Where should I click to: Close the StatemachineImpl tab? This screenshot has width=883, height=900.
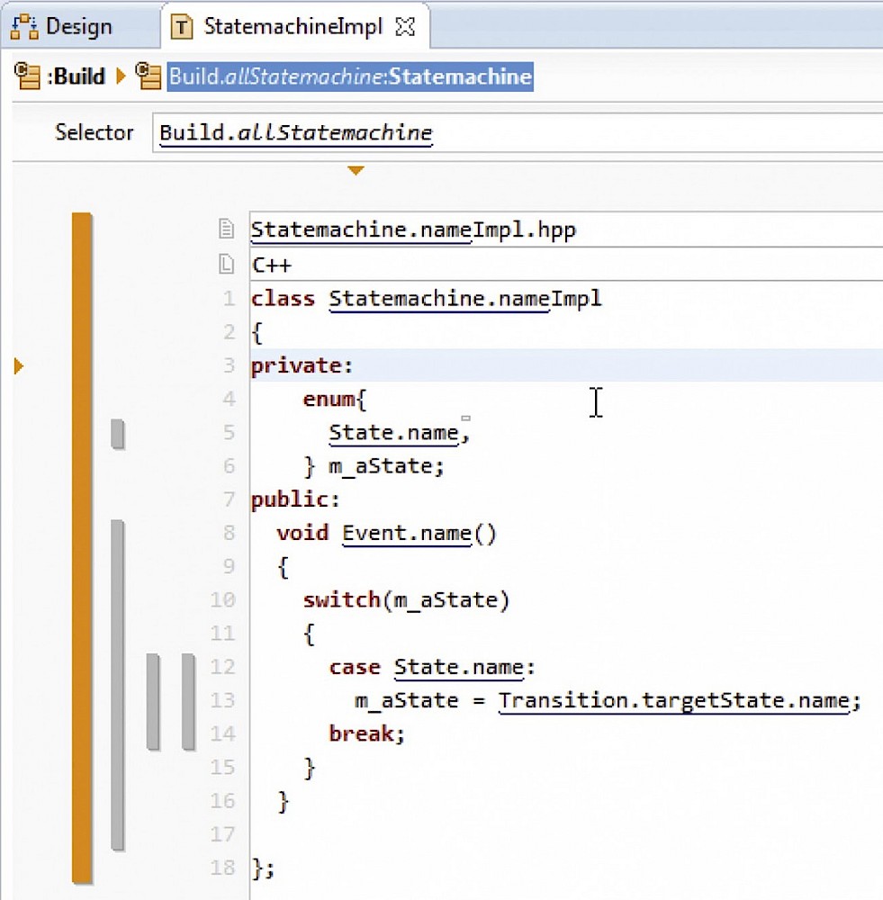(x=405, y=26)
